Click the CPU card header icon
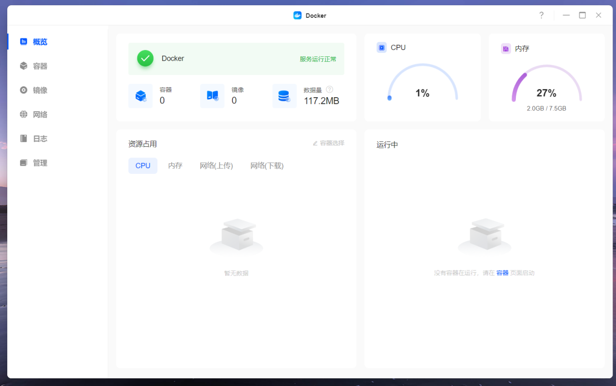The width and height of the screenshot is (616, 386). [x=382, y=47]
